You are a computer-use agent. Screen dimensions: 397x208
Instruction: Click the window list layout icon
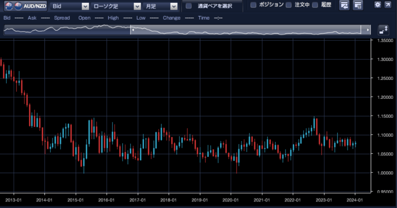tap(358, 5)
